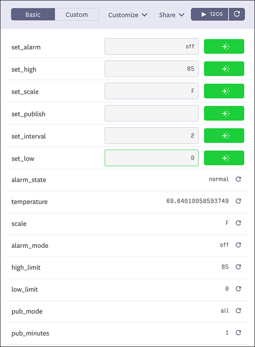Focus the set_publish empty input field

(x=151, y=114)
